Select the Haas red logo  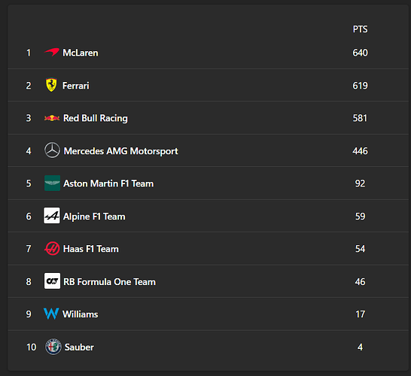[x=52, y=248]
